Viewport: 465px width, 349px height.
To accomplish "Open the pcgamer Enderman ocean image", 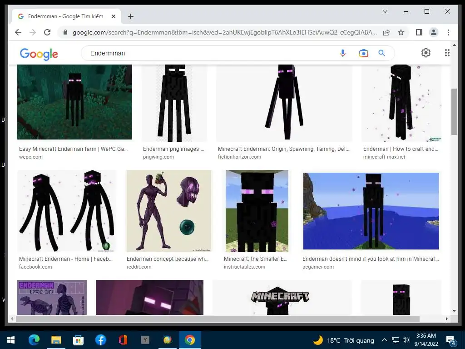I will click(x=371, y=211).
